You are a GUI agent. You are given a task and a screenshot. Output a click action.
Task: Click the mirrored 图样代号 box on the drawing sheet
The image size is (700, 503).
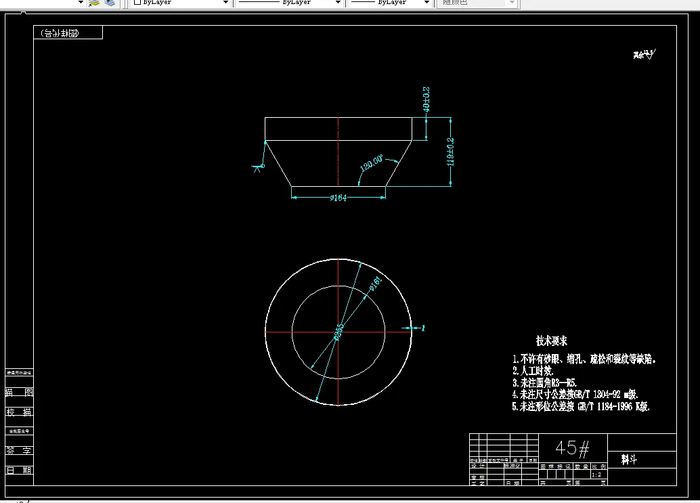68,32
